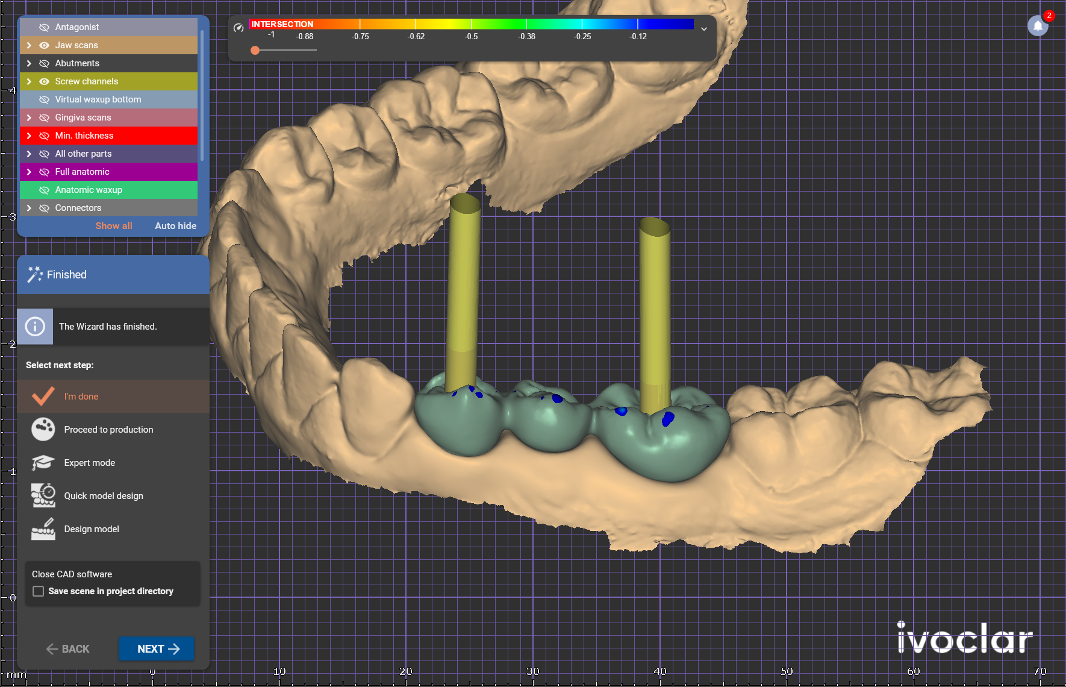Viewport: 1066px width, 687px height.
Task: Enable Save scene in project directory
Action: tap(39, 591)
